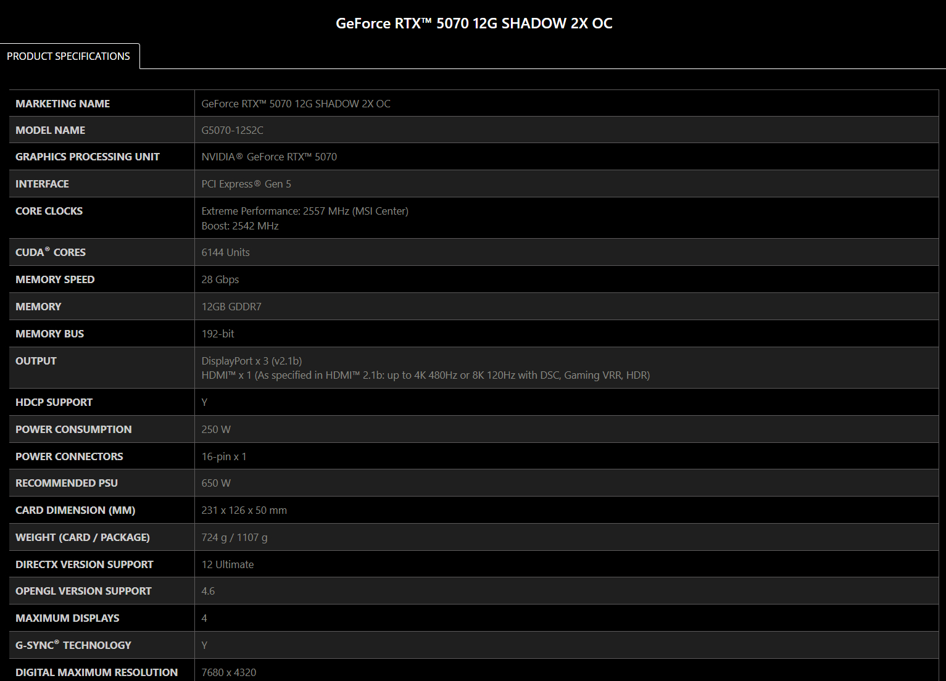The height and width of the screenshot is (681, 946).
Task: Click the value 28 Gbps
Action: click(x=220, y=279)
